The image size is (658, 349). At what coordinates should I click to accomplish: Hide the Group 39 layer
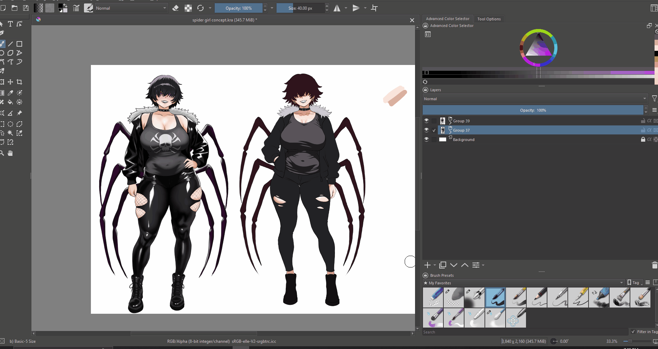click(x=426, y=121)
